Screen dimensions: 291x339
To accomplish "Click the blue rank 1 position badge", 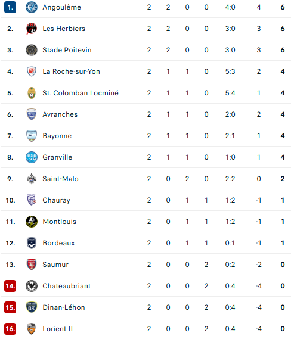I will [10, 7].
